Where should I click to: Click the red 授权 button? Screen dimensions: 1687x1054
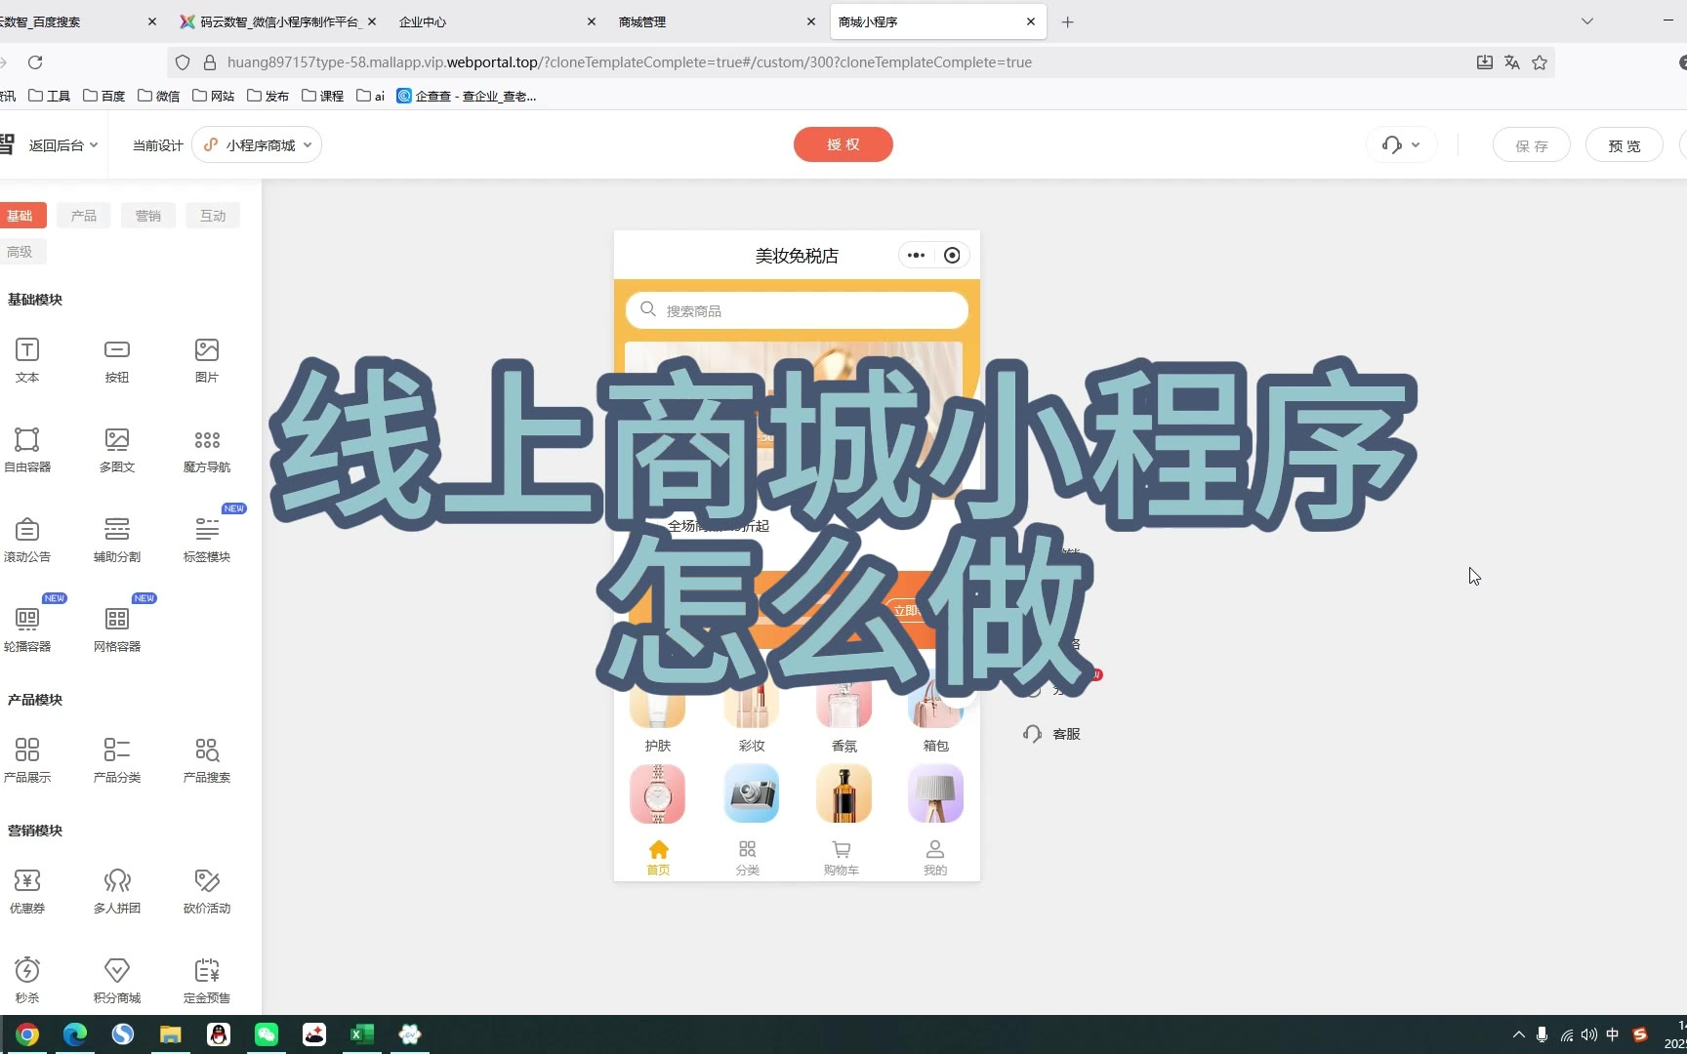(843, 144)
